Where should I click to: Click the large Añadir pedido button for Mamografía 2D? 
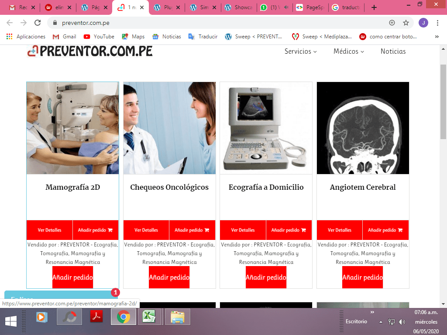click(73, 277)
